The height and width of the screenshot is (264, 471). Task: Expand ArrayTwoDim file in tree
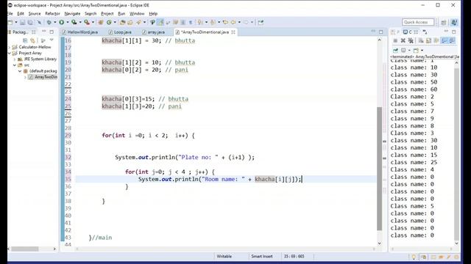click(x=25, y=77)
